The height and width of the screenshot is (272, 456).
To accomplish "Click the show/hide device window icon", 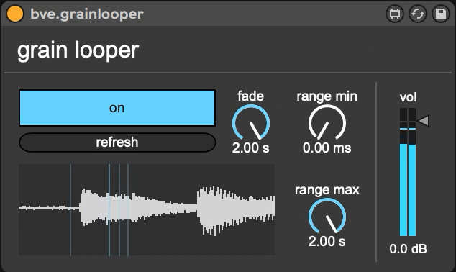I will click(395, 14).
